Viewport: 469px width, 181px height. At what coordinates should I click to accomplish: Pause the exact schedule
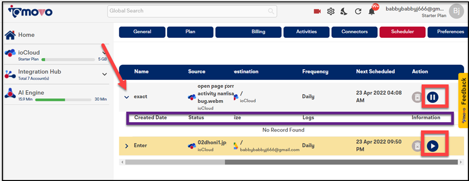[x=433, y=97]
